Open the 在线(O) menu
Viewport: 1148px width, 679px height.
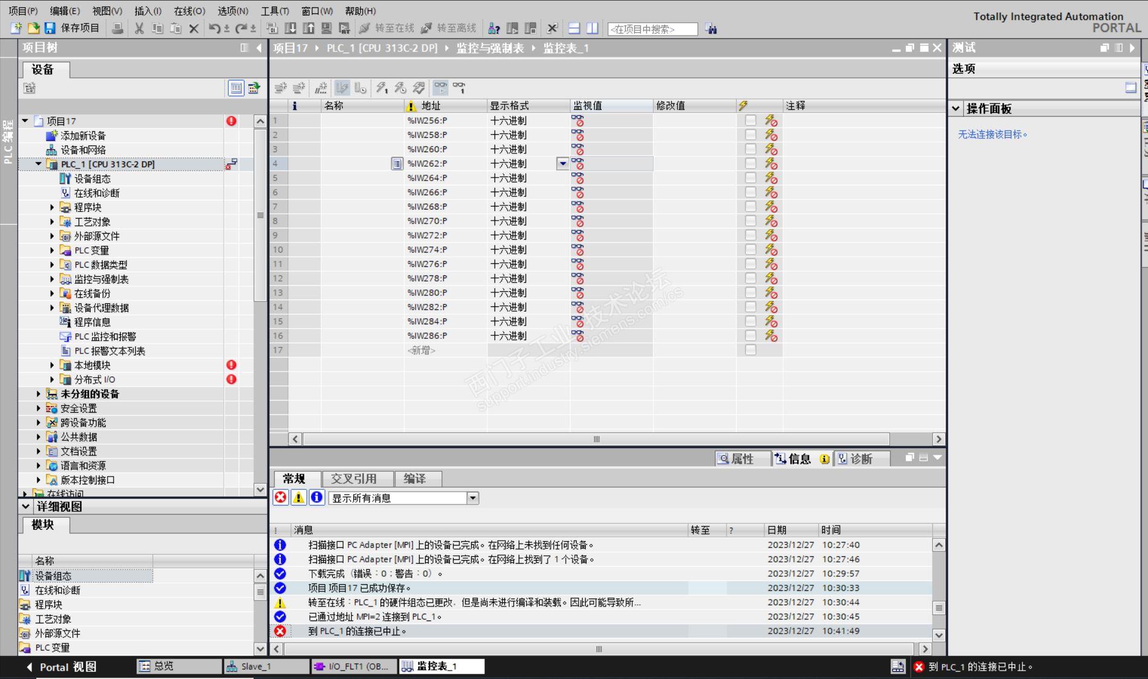pyautogui.click(x=190, y=11)
